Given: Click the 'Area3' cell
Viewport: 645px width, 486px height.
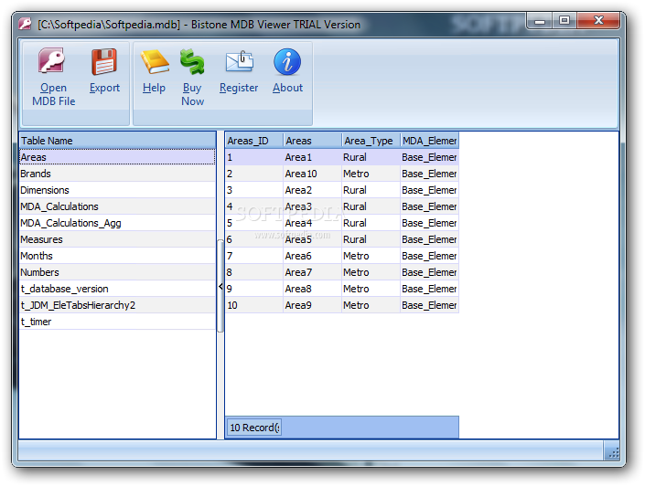Looking at the screenshot, I should tap(312, 206).
